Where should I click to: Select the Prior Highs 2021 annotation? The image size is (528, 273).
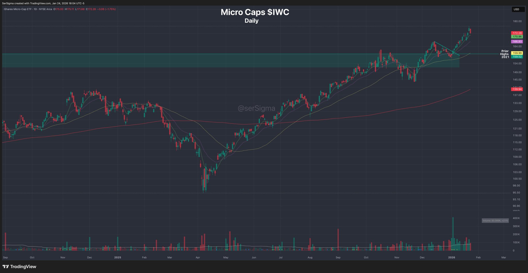pos(505,54)
